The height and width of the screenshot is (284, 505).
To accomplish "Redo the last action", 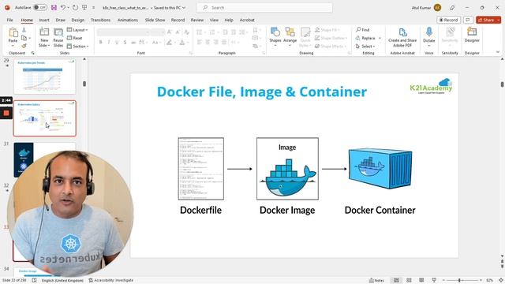I will (x=75, y=7).
